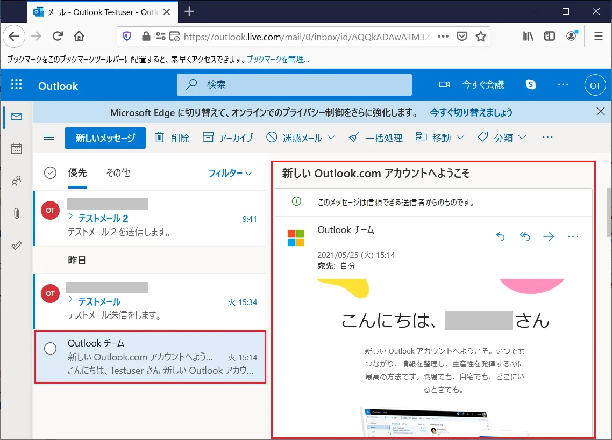Click the site lock padlock icon
The width and height of the screenshot is (612, 440).
[146, 37]
